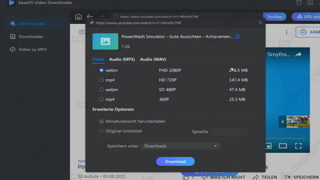Select webm FHD 1080P radio option
Screen dimensions: 320x180
pyautogui.click(x=101, y=70)
